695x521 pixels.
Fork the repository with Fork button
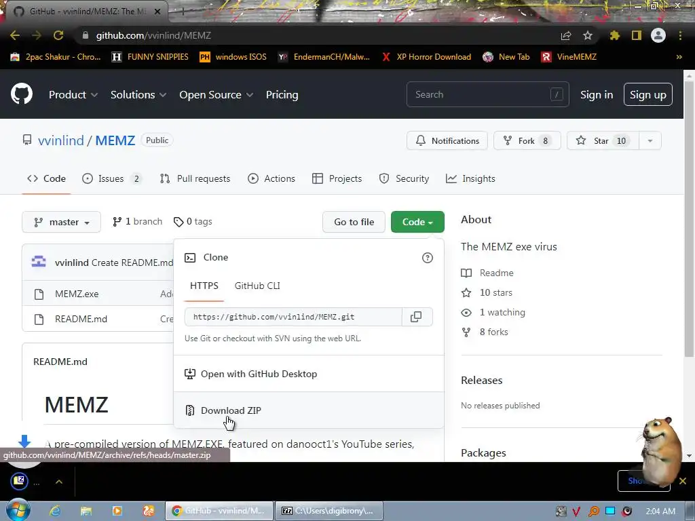tap(527, 141)
